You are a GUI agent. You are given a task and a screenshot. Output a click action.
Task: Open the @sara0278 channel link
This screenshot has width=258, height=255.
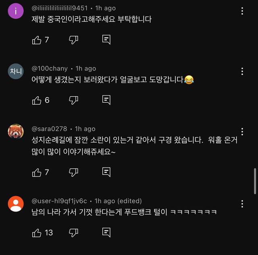pos(49,129)
